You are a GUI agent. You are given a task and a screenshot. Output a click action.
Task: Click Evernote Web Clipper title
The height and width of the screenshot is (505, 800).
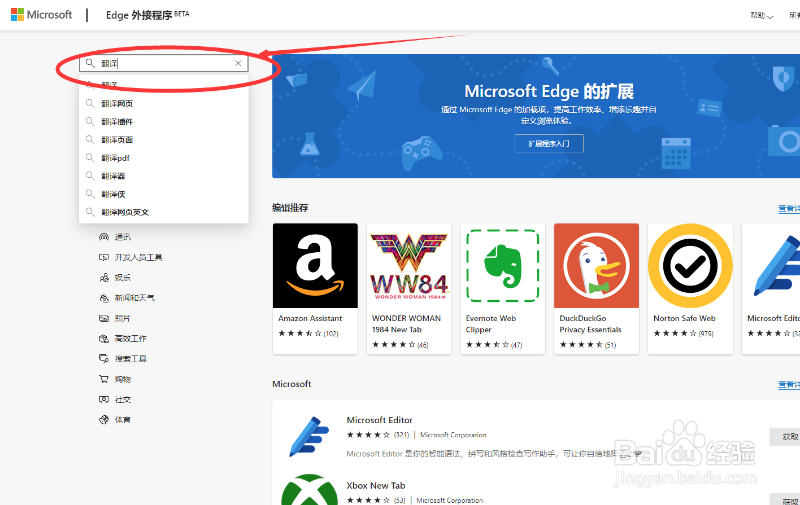(x=491, y=324)
